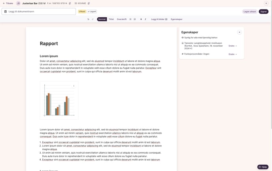Insert a numbered list
The height and width of the screenshot is (171, 272).
point(135,19)
